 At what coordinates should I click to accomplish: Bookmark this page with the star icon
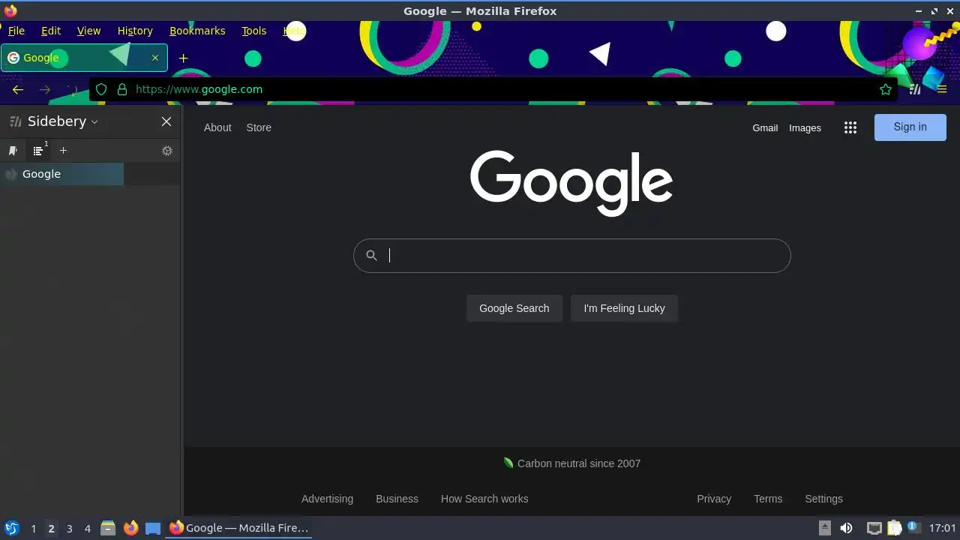tap(886, 89)
